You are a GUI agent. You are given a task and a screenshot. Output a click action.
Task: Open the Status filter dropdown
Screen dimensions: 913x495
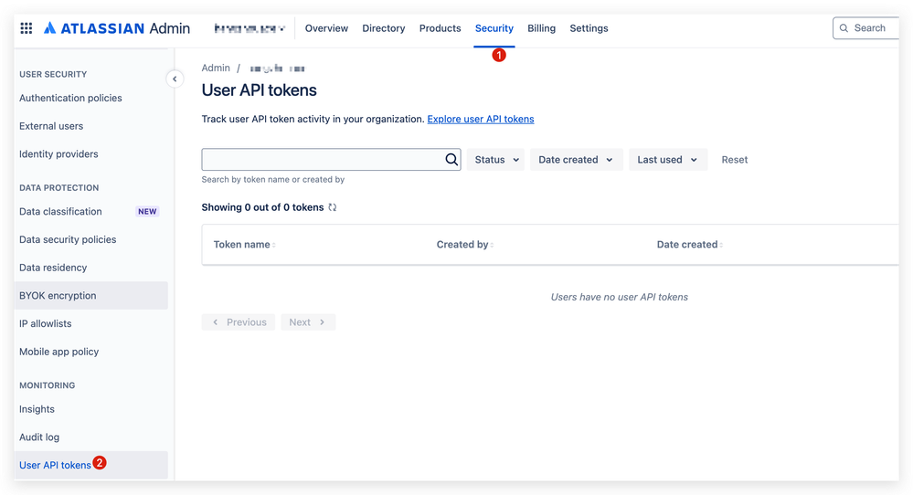pos(495,160)
